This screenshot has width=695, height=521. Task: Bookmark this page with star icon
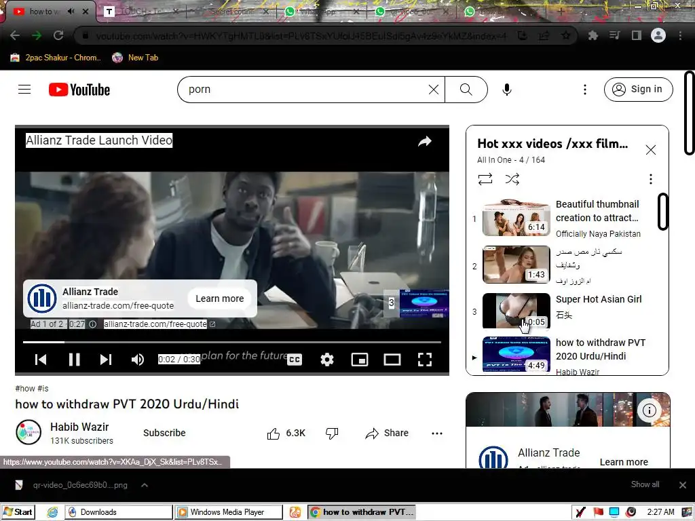pos(566,35)
